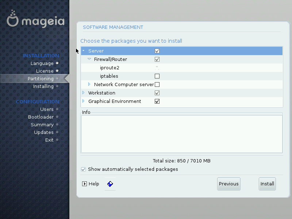
Task: Toggle the Workstation group checkbox
Action: click(x=157, y=93)
